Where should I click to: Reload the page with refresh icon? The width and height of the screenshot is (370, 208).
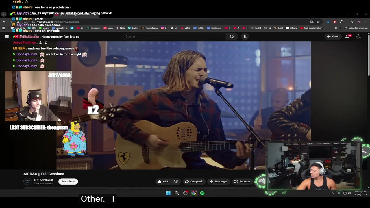[x=18, y=22]
